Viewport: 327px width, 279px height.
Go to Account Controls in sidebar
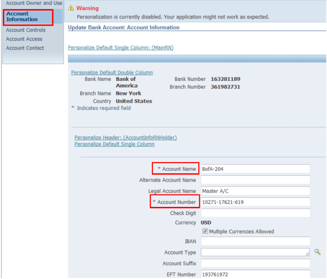coord(26,30)
